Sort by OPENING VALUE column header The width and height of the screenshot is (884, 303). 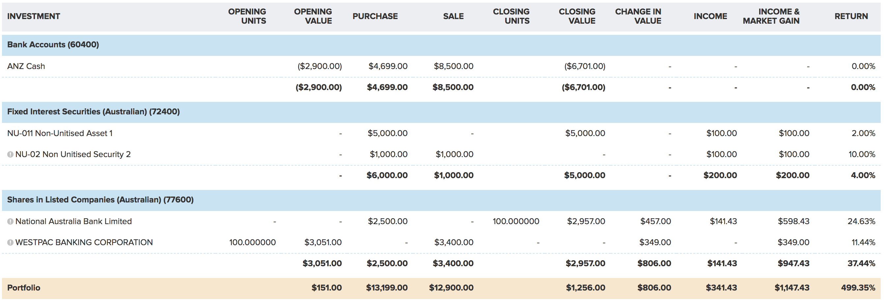(x=313, y=16)
